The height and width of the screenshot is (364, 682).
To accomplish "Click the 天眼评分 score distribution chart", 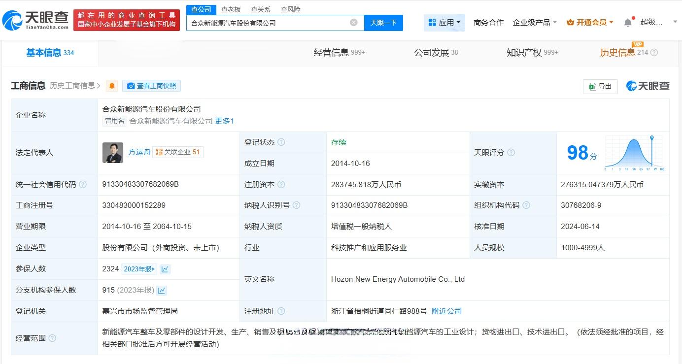I will point(635,153).
